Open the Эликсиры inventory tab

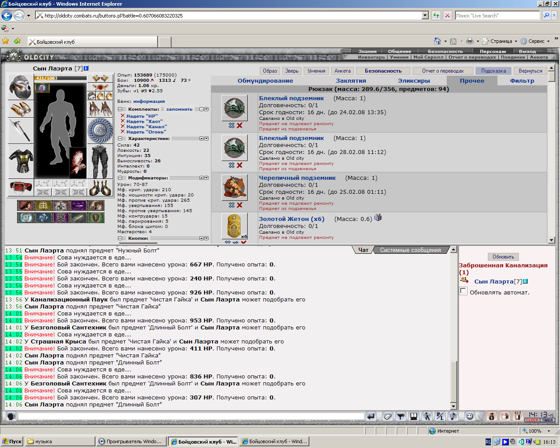point(414,80)
